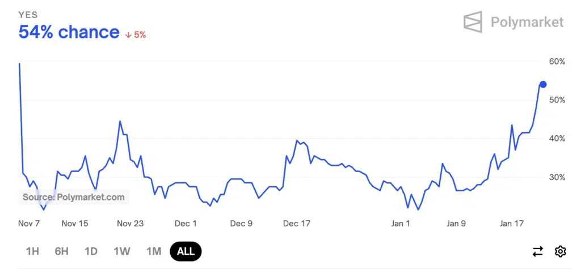Click the Polymarket brand name text
The image size is (581, 274).
tap(527, 22)
